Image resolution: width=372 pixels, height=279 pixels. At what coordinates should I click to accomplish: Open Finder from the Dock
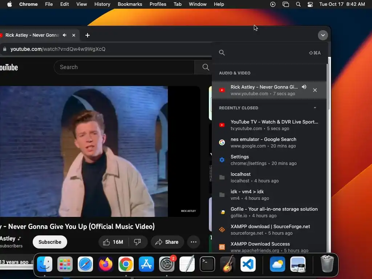[45, 264]
